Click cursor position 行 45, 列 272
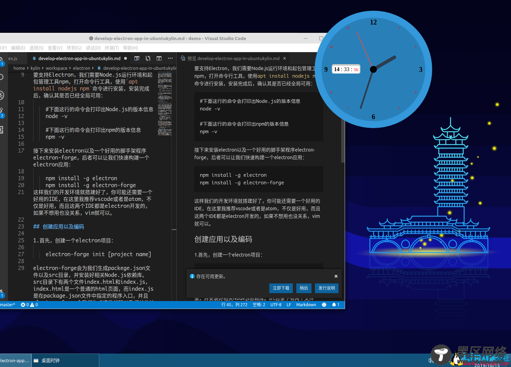The height and width of the screenshot is (367, 511). click(234, 305)
